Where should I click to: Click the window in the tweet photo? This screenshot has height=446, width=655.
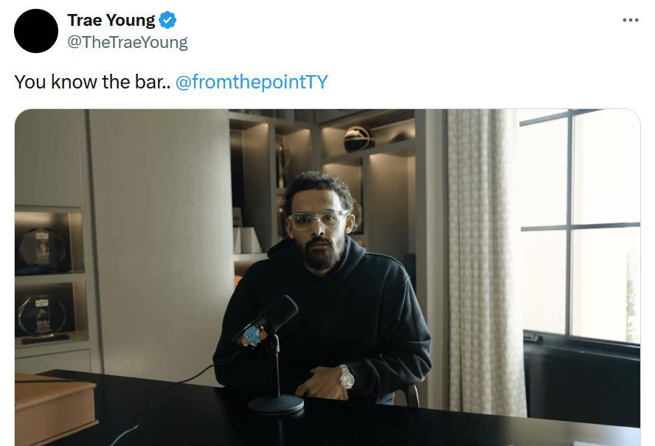579,226
